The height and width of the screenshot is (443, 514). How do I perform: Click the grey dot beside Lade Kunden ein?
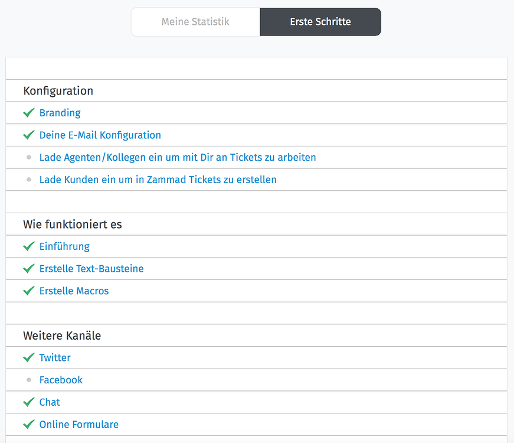[x=28, y=180]
